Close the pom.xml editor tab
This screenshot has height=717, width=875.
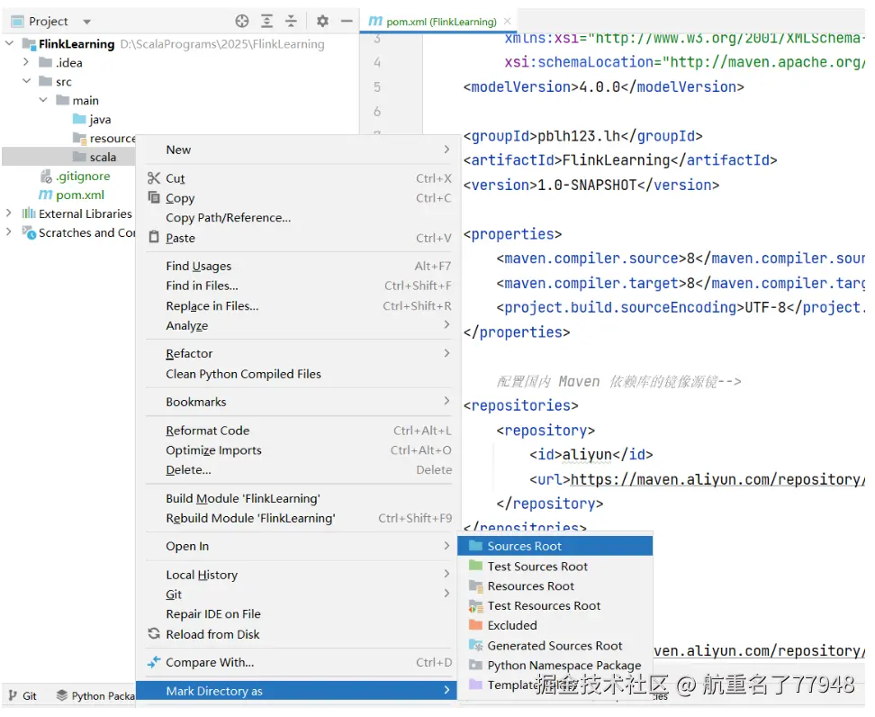point(507,22)
